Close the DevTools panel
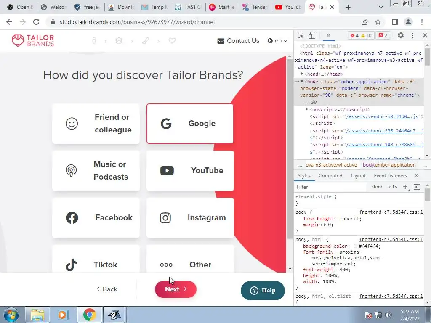431x323 pixels. (x=425, y=35)
